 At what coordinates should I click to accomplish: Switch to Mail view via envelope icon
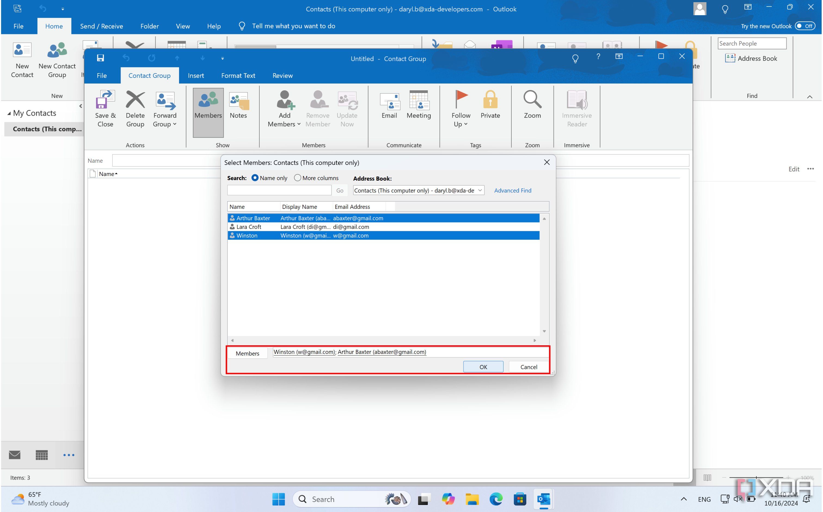(x=15, y=455)
